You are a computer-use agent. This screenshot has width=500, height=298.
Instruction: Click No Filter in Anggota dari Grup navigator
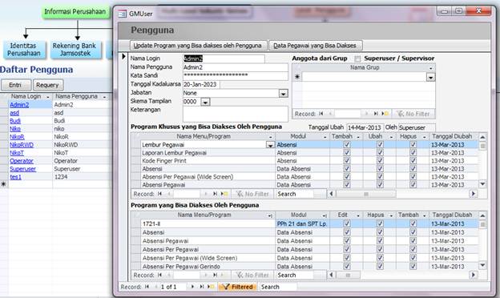click(x=413, y=114)
